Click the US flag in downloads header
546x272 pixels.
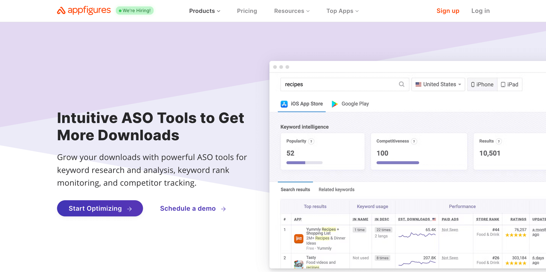434,219
